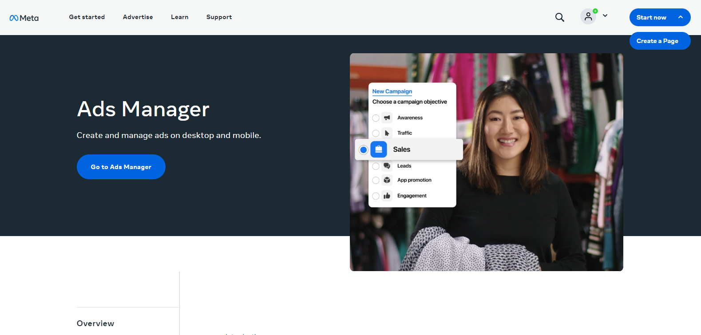Select the Traffic radio button

coord(376,133)
